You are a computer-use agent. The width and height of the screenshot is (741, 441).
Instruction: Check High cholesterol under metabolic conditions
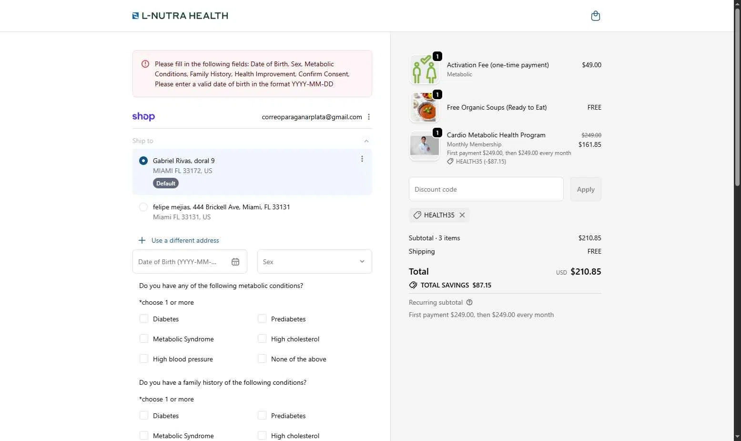tap(262, 338)
